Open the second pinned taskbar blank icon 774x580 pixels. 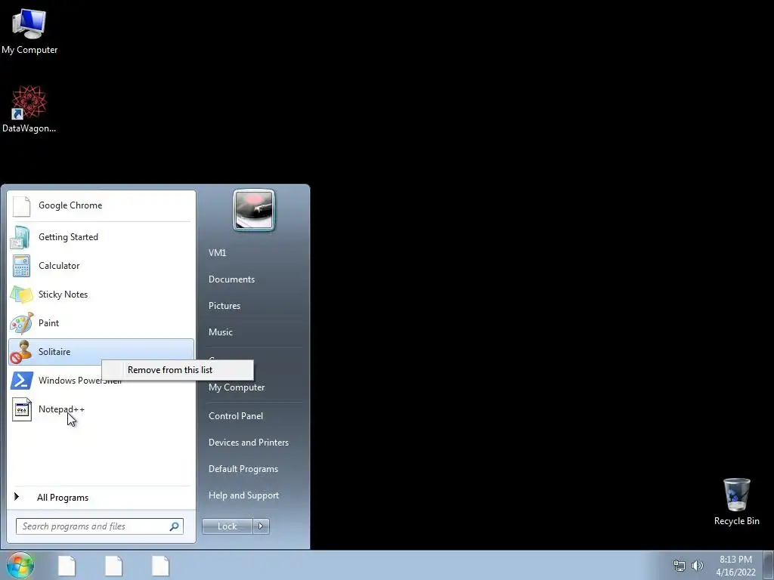113,566
